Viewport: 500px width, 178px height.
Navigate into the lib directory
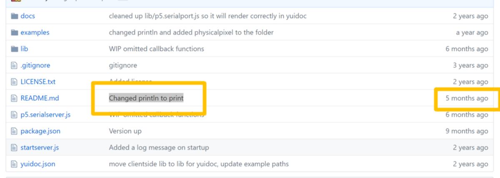pos(24,49)
